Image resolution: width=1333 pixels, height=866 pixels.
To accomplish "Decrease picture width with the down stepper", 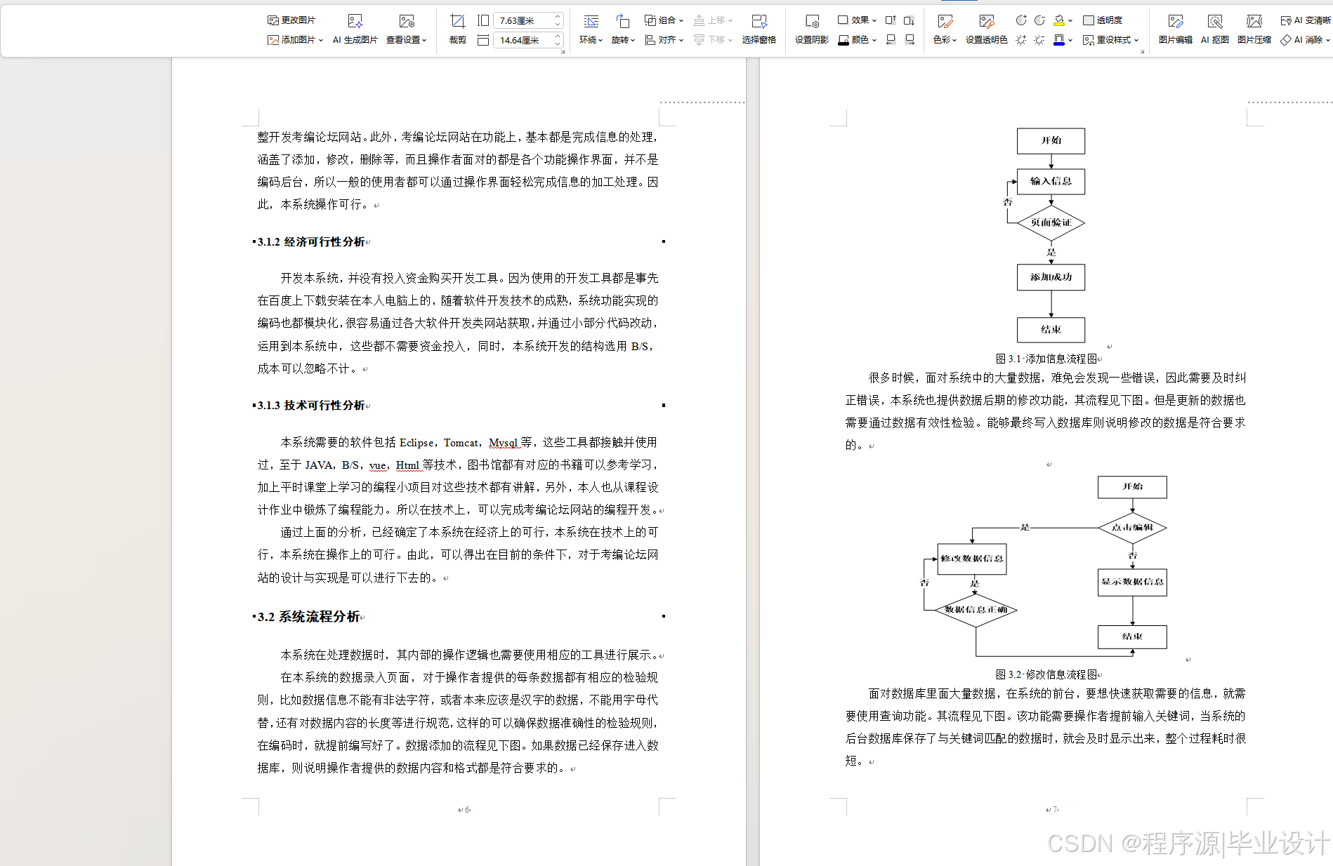I will click(558, 44).
